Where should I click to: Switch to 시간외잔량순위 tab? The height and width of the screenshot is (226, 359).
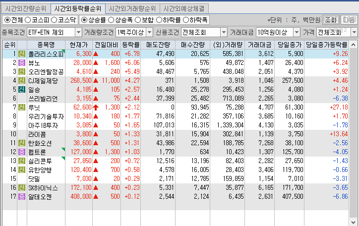pyautogui.click(x=26, y=9)
